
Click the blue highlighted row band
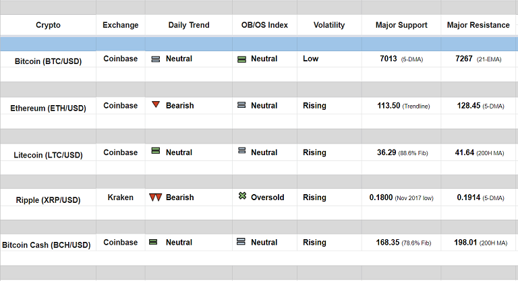259,44
